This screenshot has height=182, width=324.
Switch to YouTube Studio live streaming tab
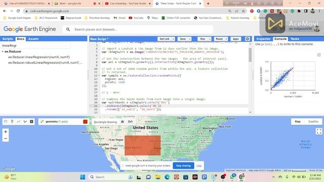click(x=128, y=4)
